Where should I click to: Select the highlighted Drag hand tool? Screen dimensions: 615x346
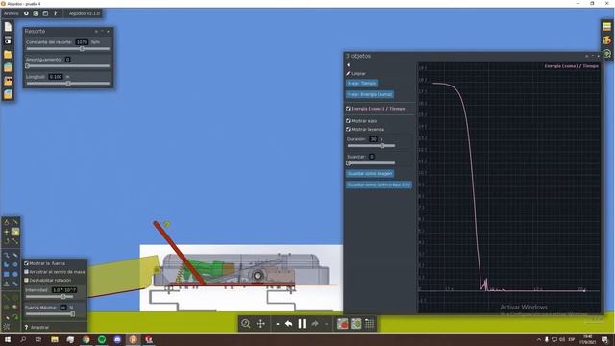(x=15, y=232)
